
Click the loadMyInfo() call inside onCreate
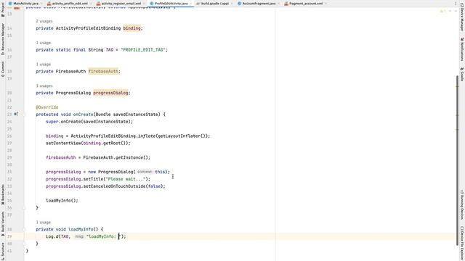pos(62,201)
